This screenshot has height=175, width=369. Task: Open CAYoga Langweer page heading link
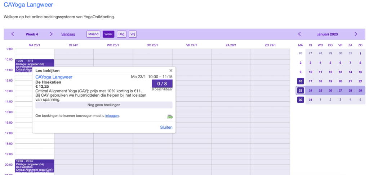pos(28,4)
